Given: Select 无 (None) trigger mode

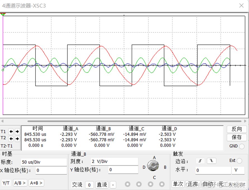Looking at the screenshot, I should pos(222,184).
